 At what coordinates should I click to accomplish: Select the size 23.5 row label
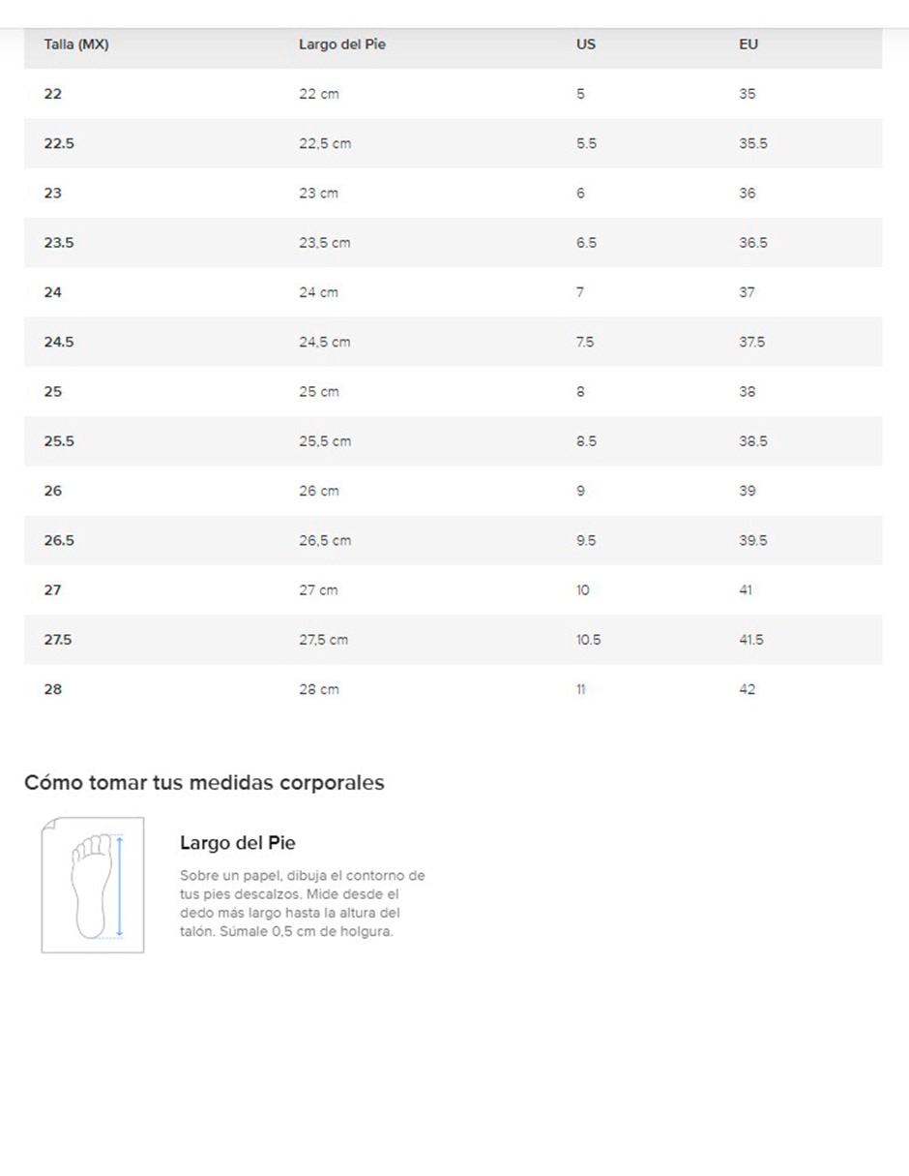pyautogui.click(x=59, y=243)
